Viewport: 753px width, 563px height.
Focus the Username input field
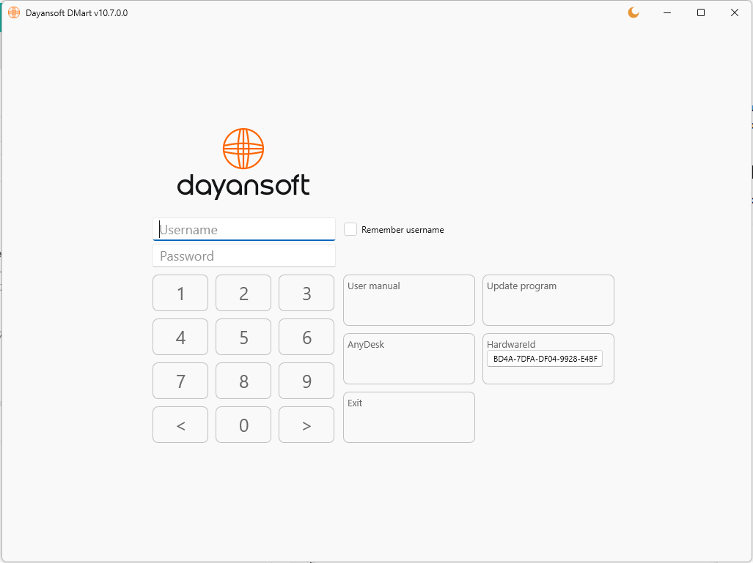point(244,229)
